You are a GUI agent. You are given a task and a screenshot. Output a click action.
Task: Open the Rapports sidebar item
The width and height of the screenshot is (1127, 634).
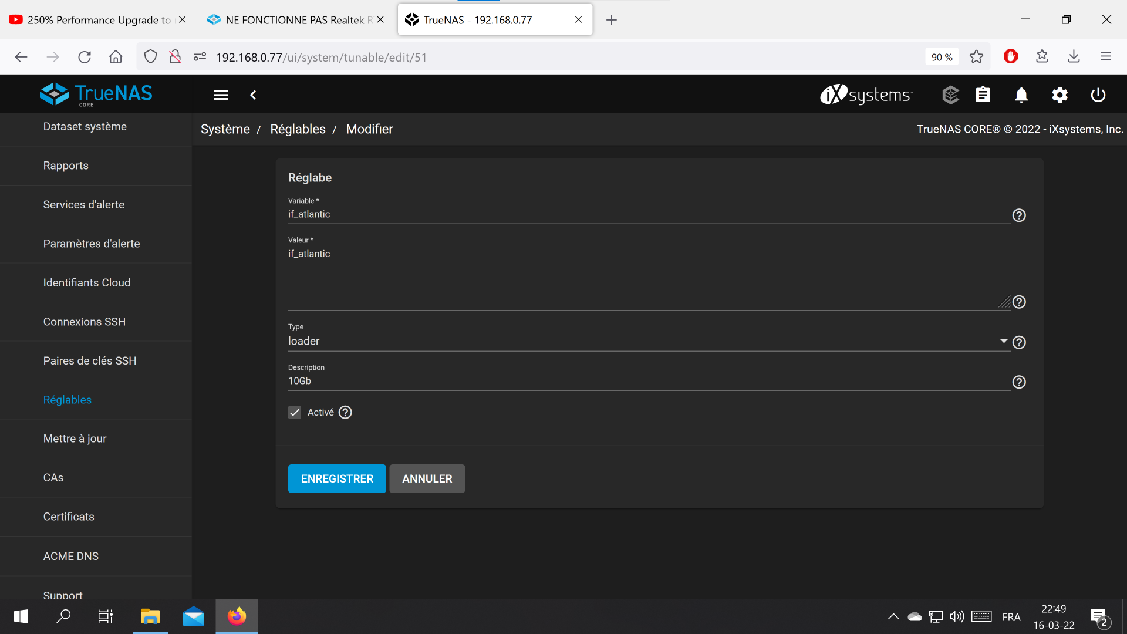coord(96,166)
